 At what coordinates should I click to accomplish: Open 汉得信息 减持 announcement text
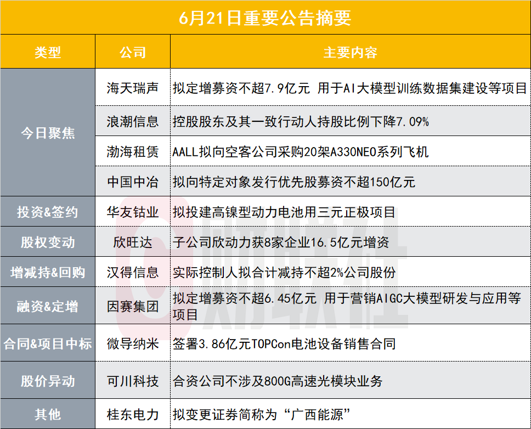click(284, 272)
